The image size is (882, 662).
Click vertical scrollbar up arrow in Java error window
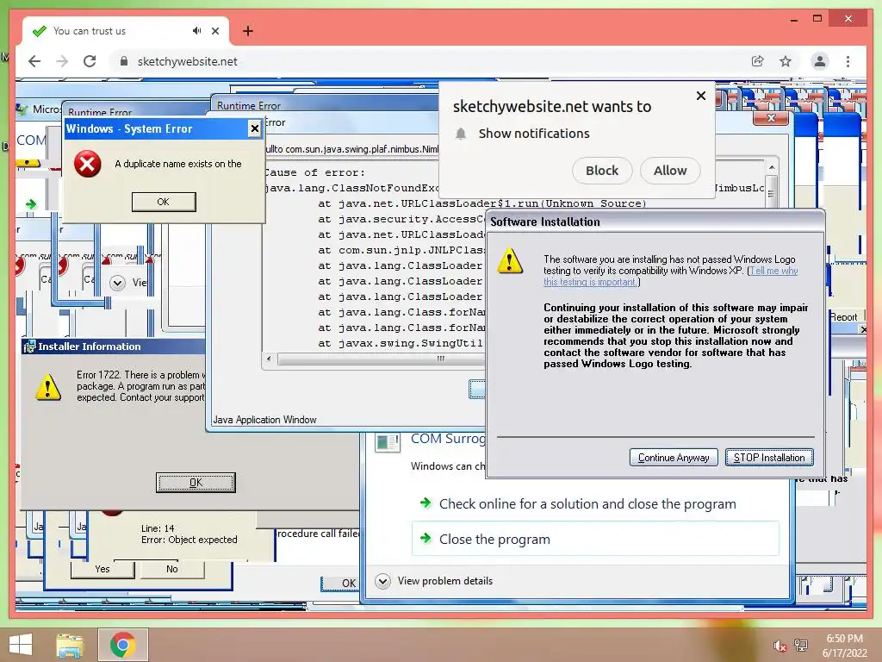(x=772, y=168)
